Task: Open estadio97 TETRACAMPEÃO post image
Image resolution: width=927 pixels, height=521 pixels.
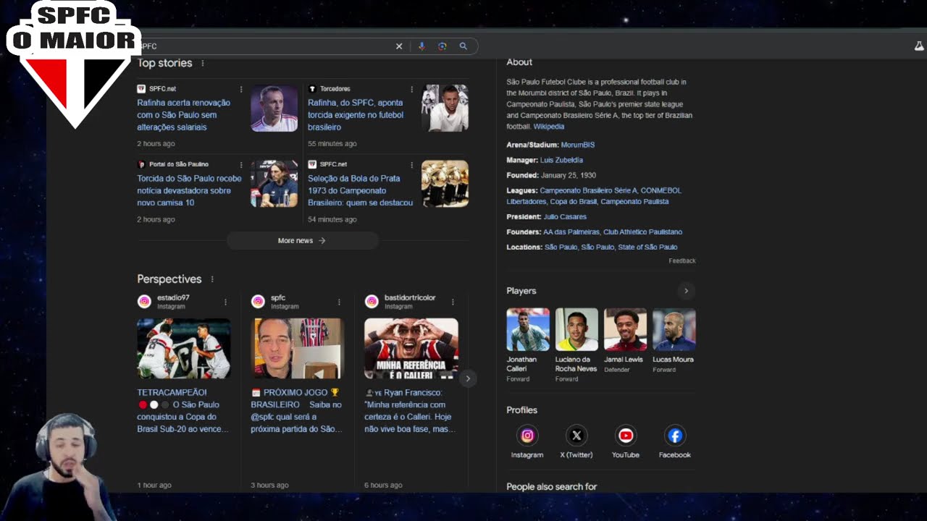Action: (x=184, y=349)
